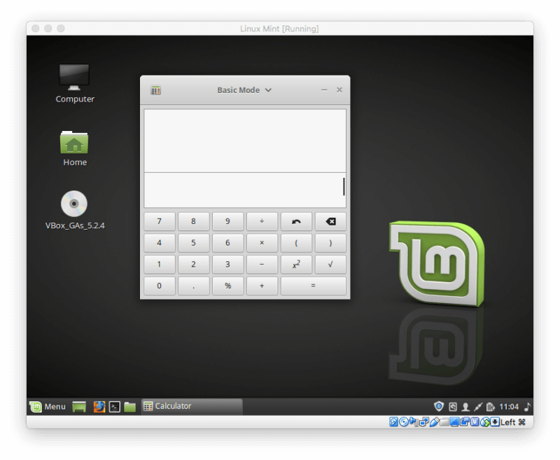Click the percent key
Viewport: 560px width, 460px height.
(x=227, y=286)
